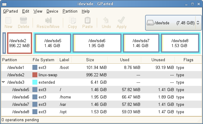Click the ext3 color swatch in /dev/sde5 row
Image resolution: width=203 pixels, height=124 pixels.
coord(35,90)
